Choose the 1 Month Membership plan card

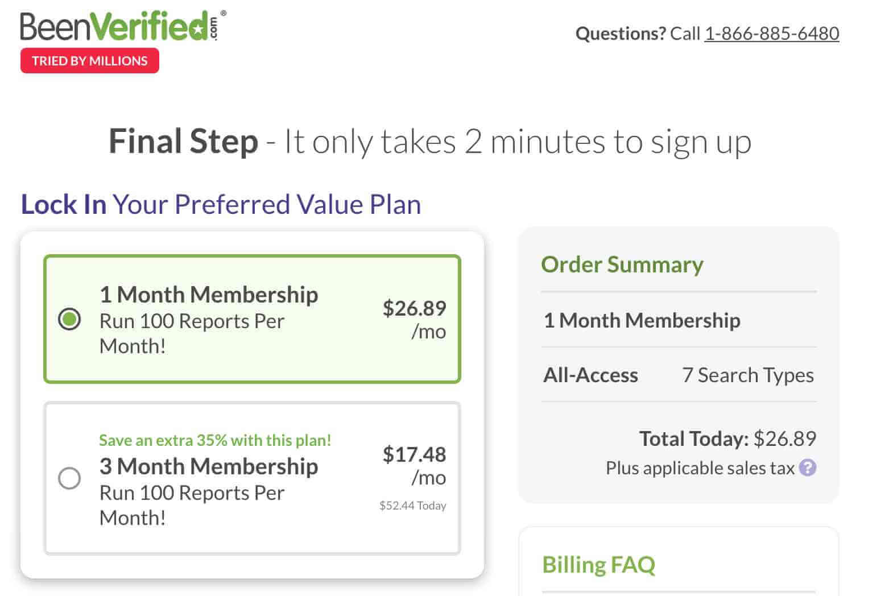252,319
